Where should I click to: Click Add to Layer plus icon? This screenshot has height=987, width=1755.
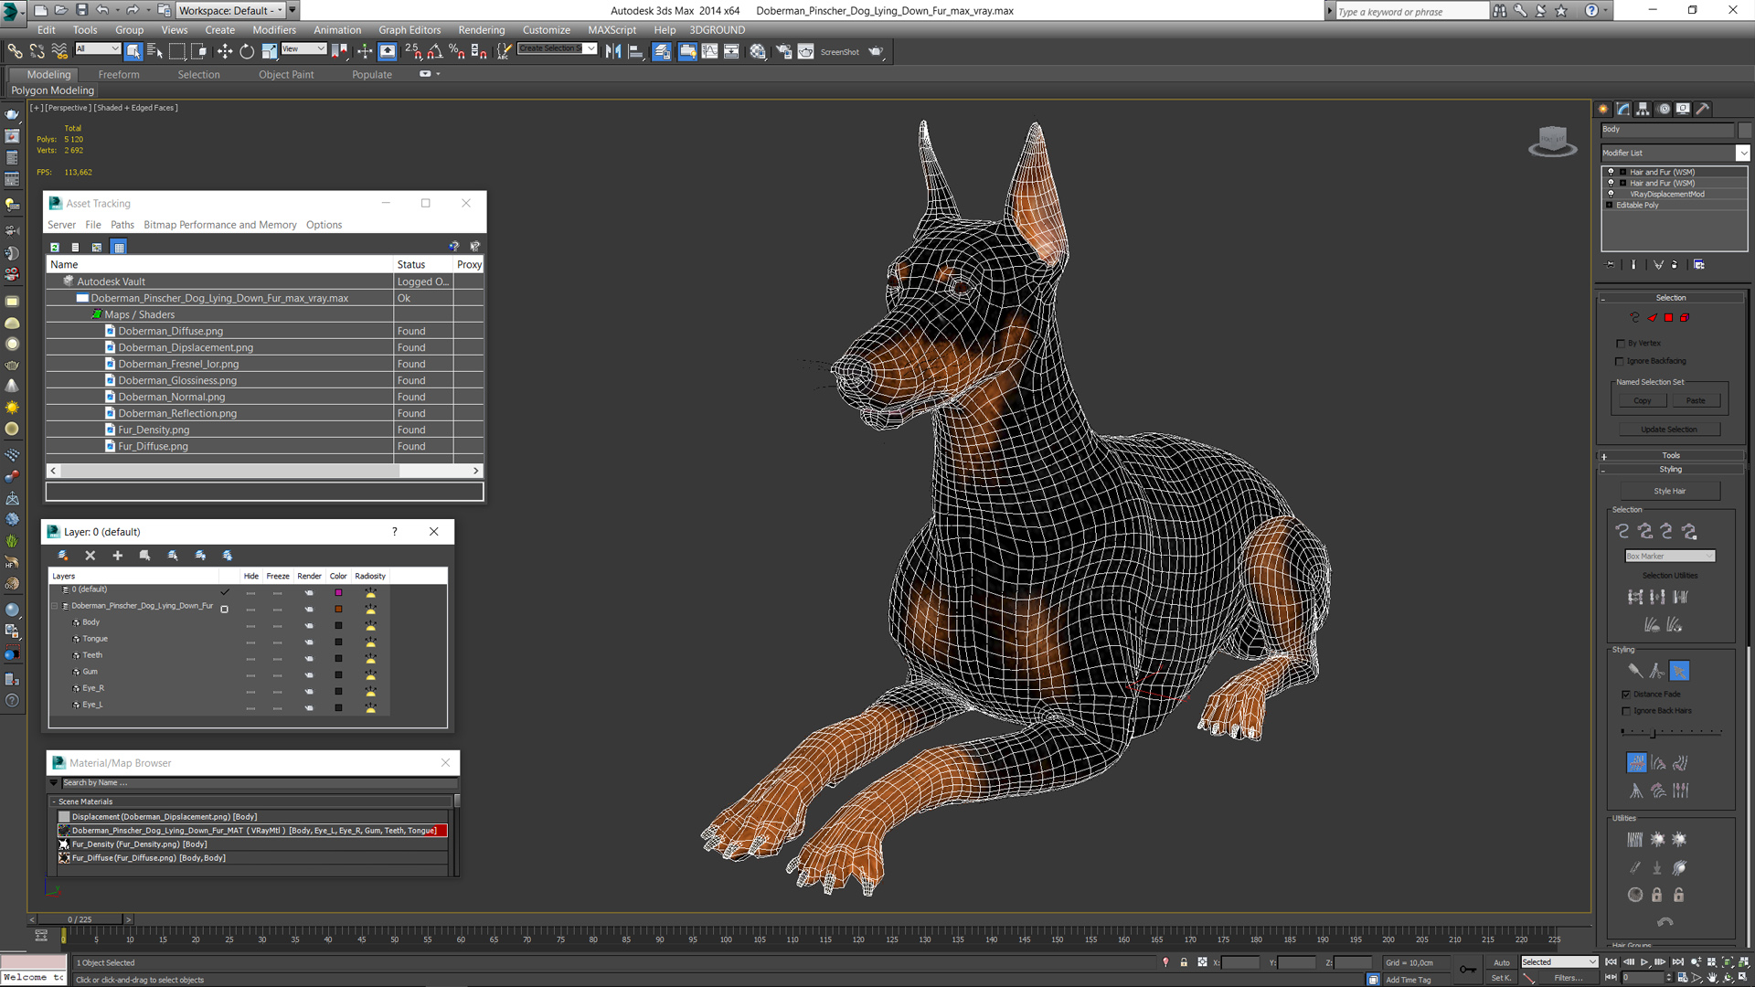pyautogui.click(x=117, y=556)
